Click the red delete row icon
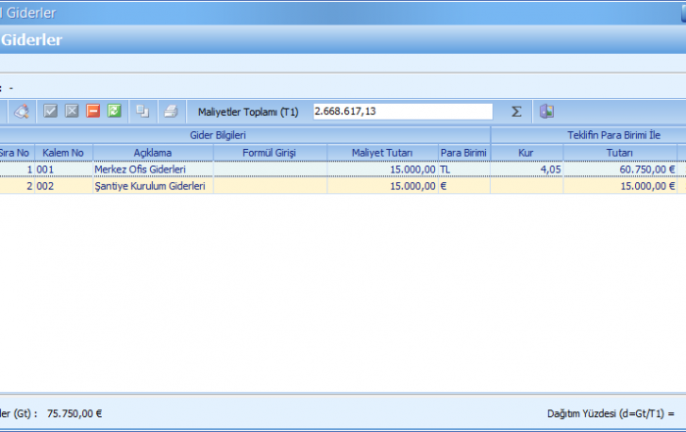Image resolution: width=686 pixels, height=432 pixels. coord(93,112)
